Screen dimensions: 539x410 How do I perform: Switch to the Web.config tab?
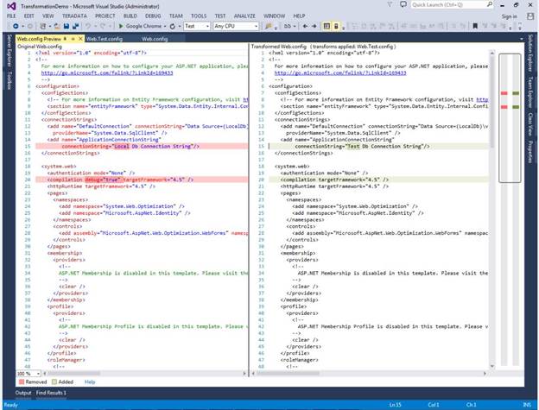(x=155, y=39)
